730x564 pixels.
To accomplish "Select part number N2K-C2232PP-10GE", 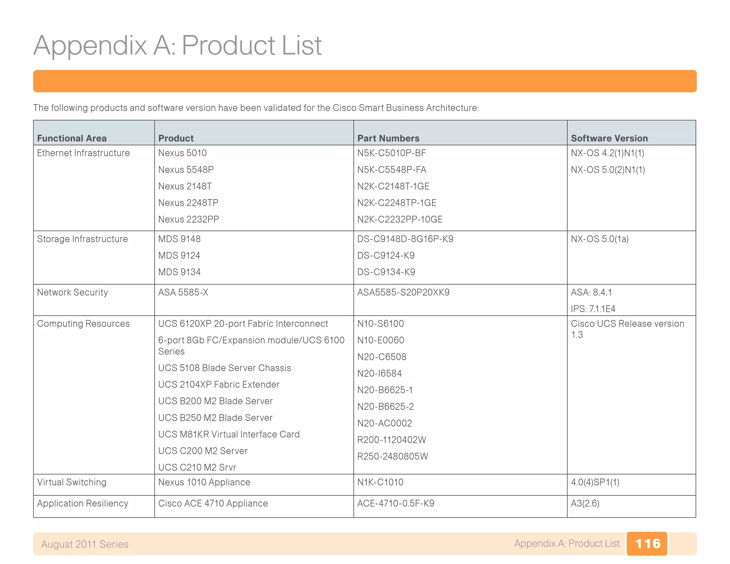I will (400, 219).
